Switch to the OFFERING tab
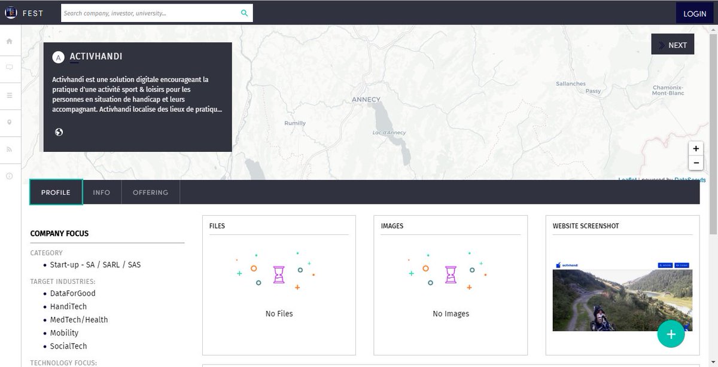This screenshot has width=718, height=367. click(150, 192)
